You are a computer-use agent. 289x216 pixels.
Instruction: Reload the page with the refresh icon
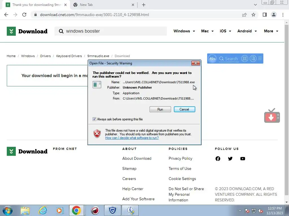coord(24,15)
